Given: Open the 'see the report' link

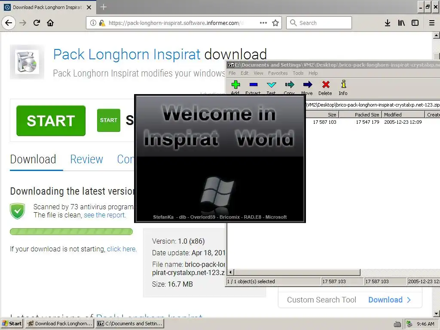Looking at the screenshot, I should pyautogui.click(x=105, y=215).
